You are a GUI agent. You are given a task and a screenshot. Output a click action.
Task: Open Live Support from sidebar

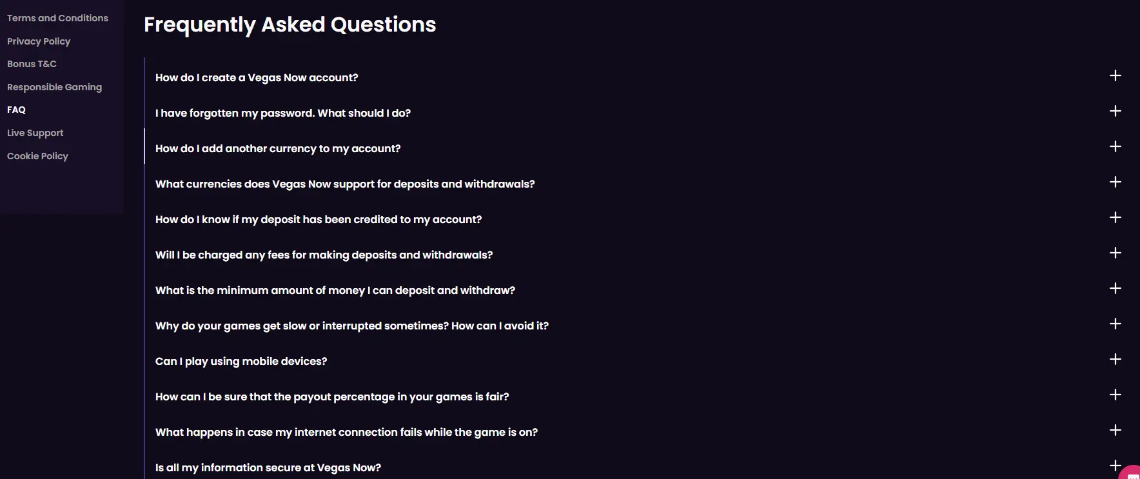click(x=35, y=133)
